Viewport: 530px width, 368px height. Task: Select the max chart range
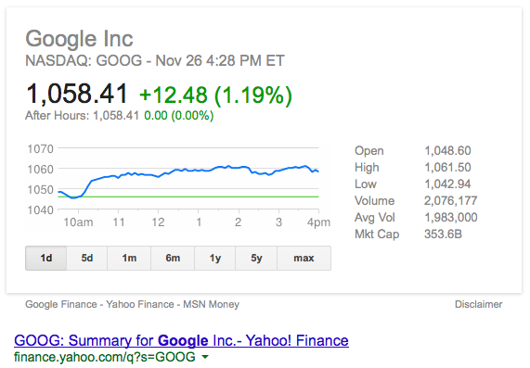click(x=304, y=259)
